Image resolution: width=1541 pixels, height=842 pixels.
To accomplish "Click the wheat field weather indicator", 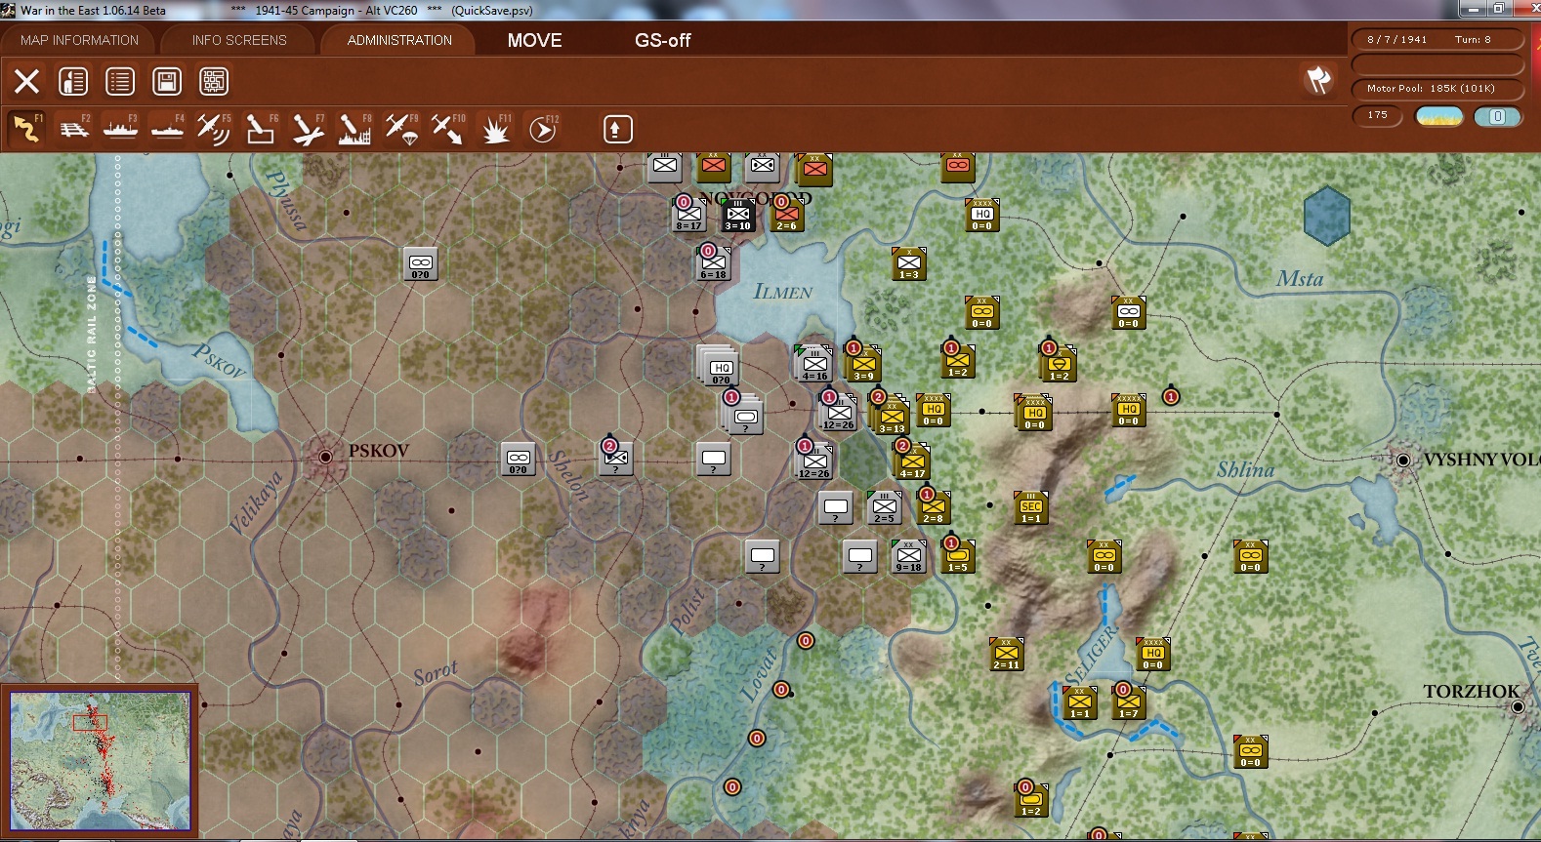I will click(x=1439, y=116).
